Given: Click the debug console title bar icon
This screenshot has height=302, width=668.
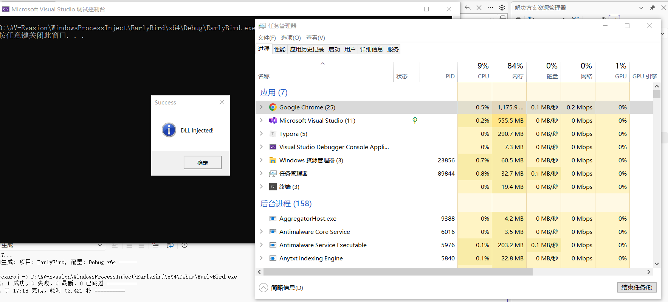Looking at the screenshot, I should coord(6,9).
